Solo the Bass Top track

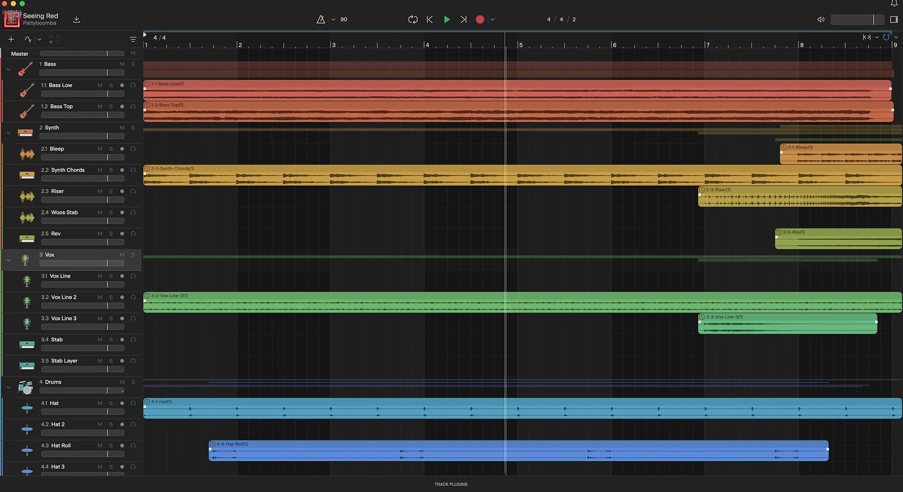coord(111,106)
